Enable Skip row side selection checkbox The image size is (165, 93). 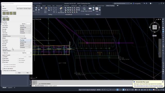click(x=3, y=69)
